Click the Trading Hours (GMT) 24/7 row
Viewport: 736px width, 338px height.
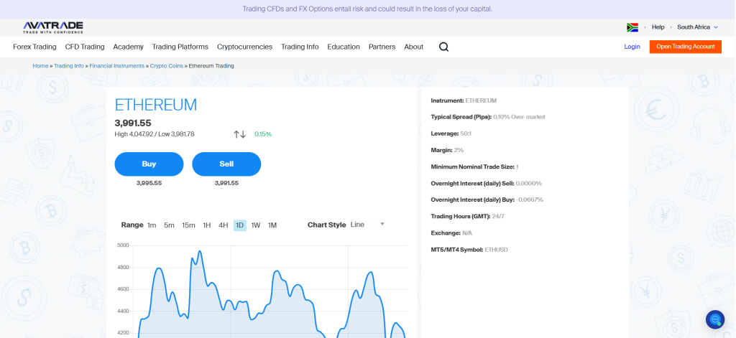[467, 217]
